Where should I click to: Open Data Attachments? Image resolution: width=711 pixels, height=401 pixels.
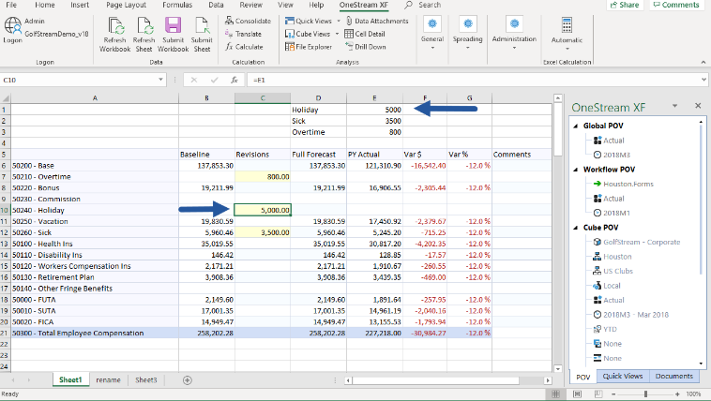click(377, 21)
